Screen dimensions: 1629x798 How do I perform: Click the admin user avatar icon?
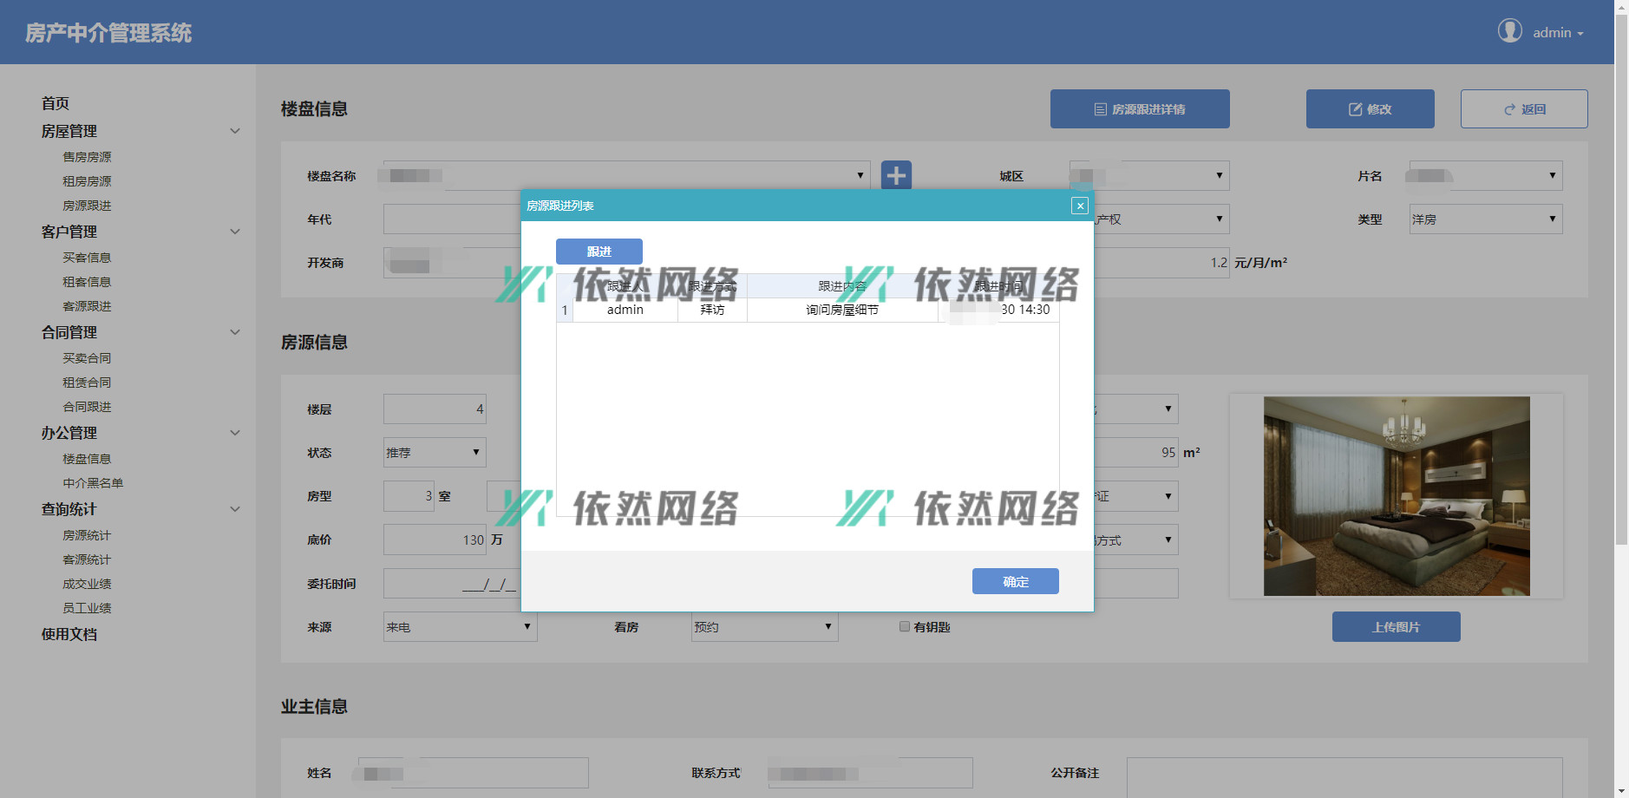(1510, 31)
